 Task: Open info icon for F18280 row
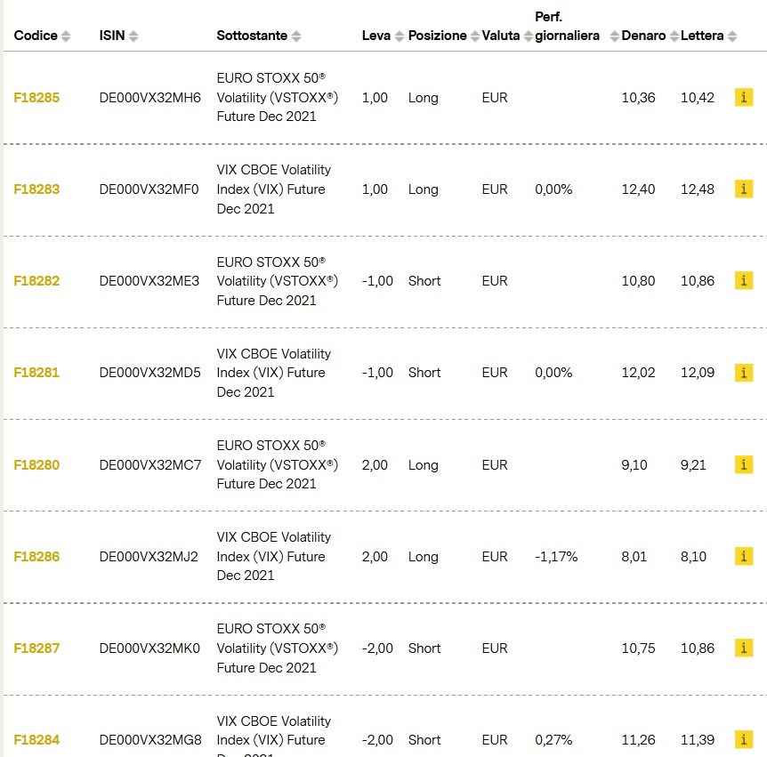(x=744, y=464)
